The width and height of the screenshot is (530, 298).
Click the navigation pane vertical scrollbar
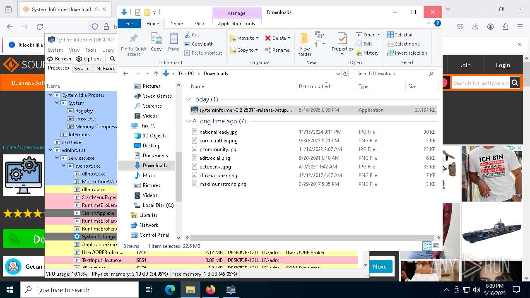179,177
